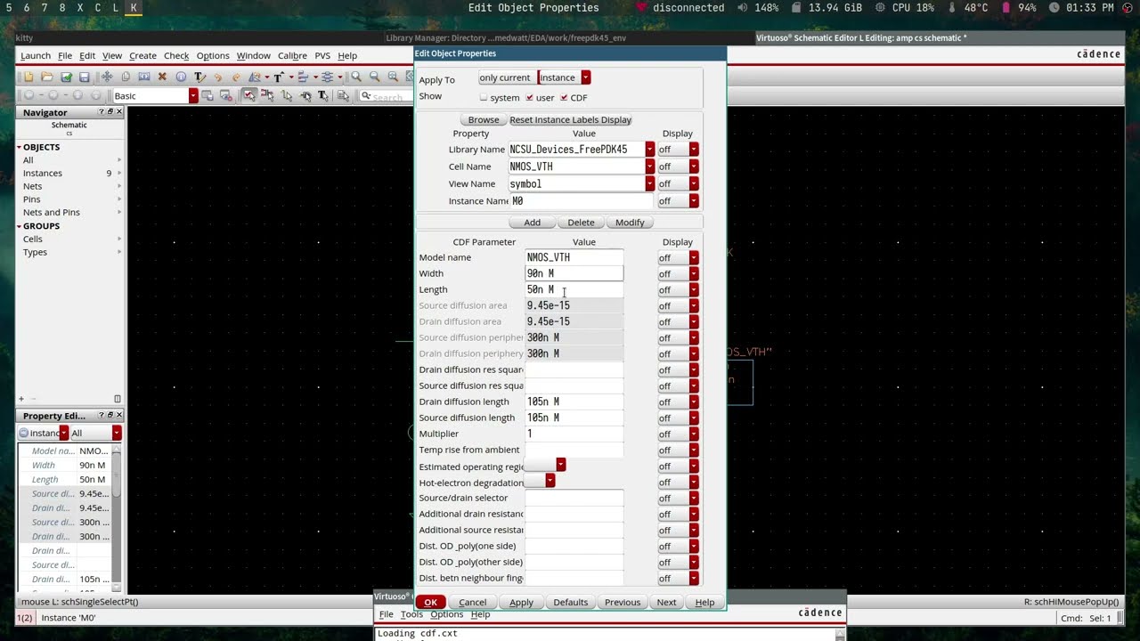Click the text T select-filter icon
The height and width of the screenshot is (641, 1140).
(x=323, y=95)
